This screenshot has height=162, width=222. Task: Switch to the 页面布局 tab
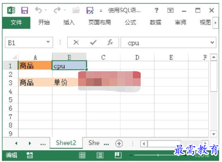tap(100, 23)
